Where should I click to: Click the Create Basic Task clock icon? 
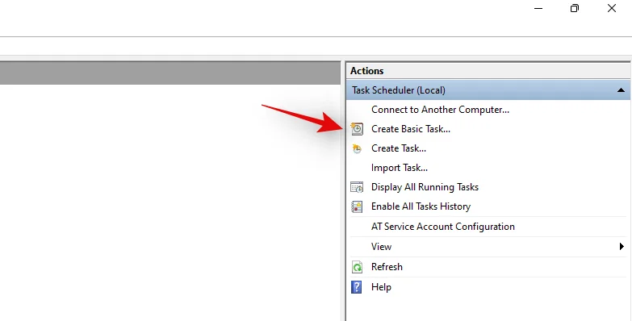(x=357, y=129)
